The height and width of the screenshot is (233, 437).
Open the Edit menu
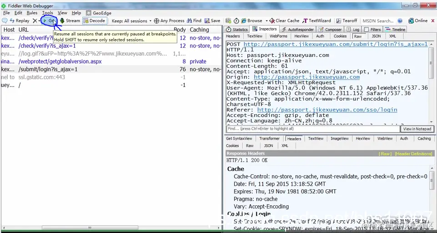point(18,13)
